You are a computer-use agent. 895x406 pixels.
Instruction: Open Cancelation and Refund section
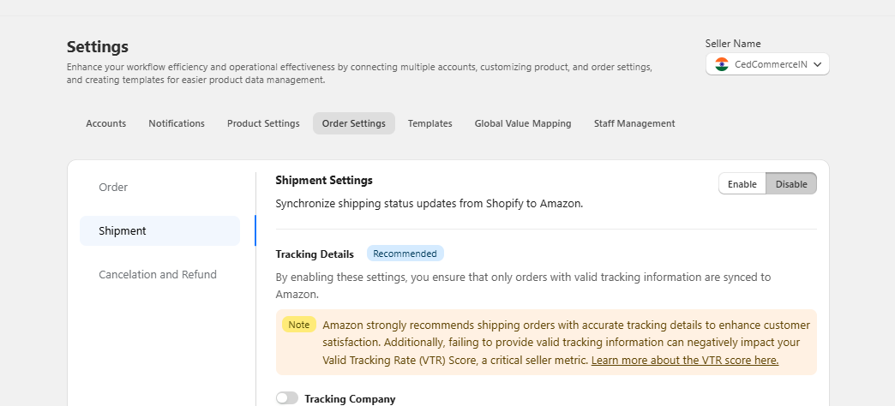tap(159, 274)
